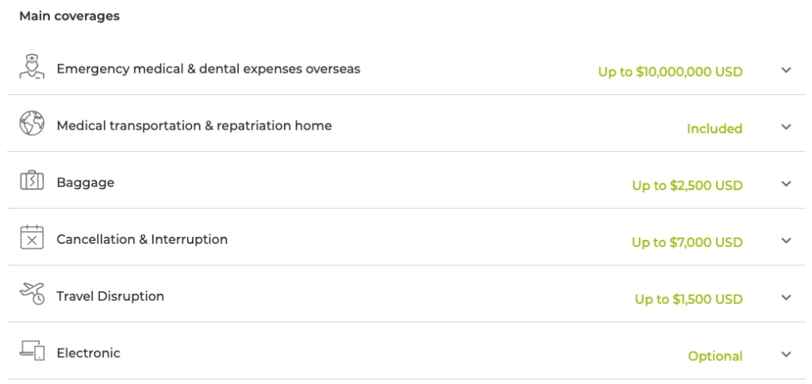Click the laptop and phone Electronic icon
The height and width of the screenshot is (384, 812).
(x=32, y=351)
